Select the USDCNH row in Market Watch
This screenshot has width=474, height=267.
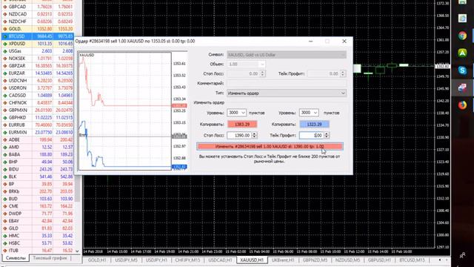click(38, 81)
